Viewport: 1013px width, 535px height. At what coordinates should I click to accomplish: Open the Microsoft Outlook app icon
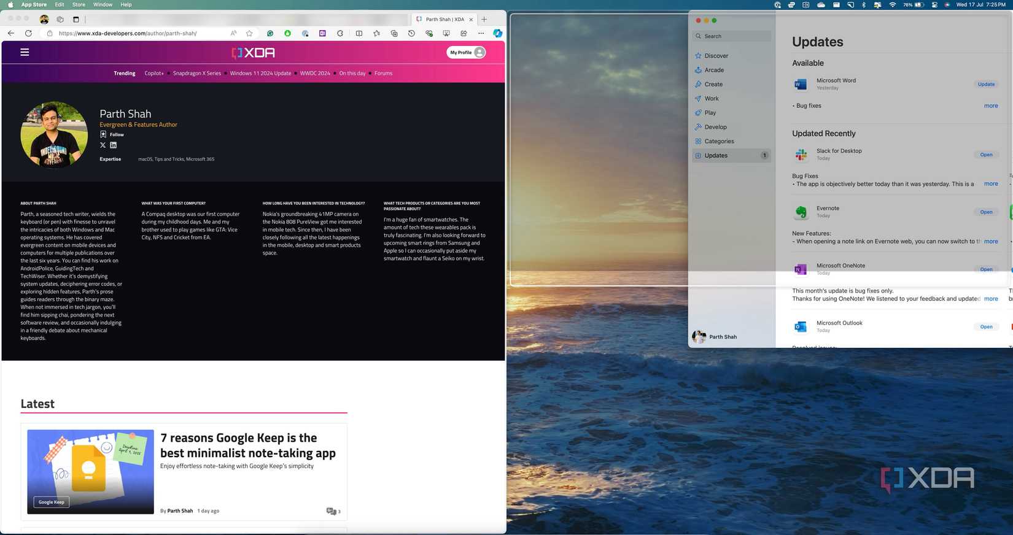[801, 327]
